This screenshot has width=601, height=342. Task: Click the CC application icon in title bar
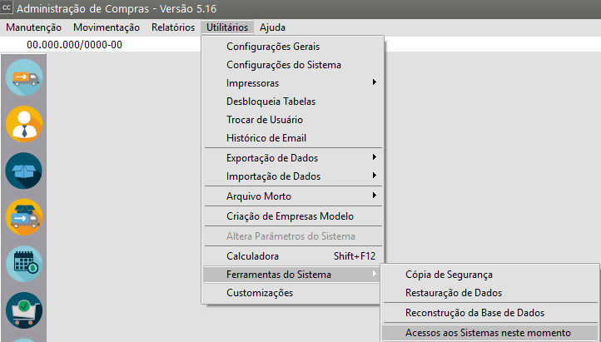pos(8,9)
